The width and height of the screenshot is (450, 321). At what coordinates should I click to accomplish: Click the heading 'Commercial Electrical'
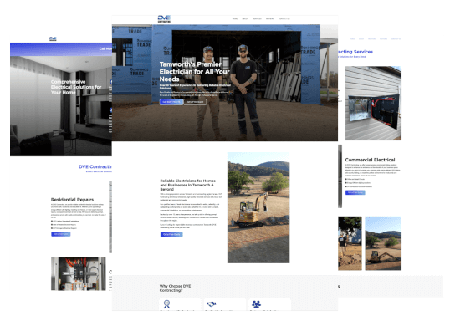(370, 160)
